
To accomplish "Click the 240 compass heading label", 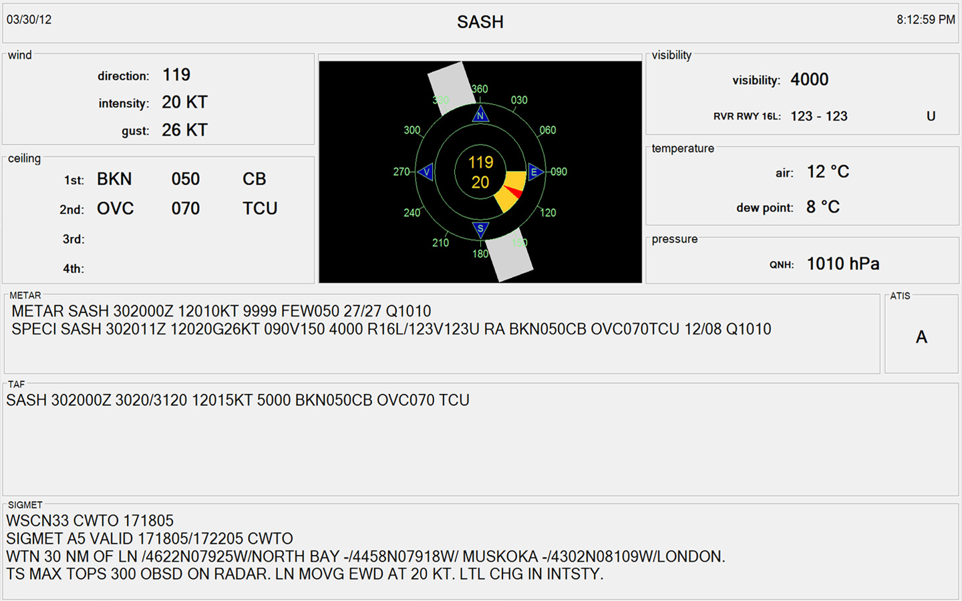I will [412, 212].
